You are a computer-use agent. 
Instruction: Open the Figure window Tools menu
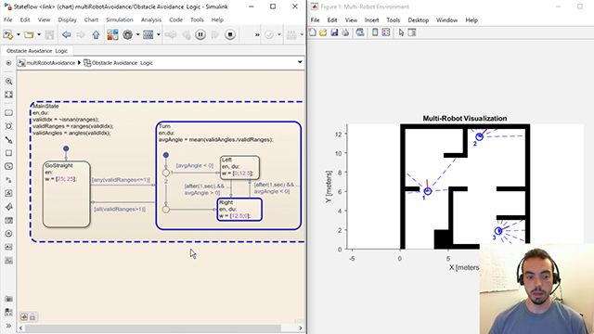393,20
